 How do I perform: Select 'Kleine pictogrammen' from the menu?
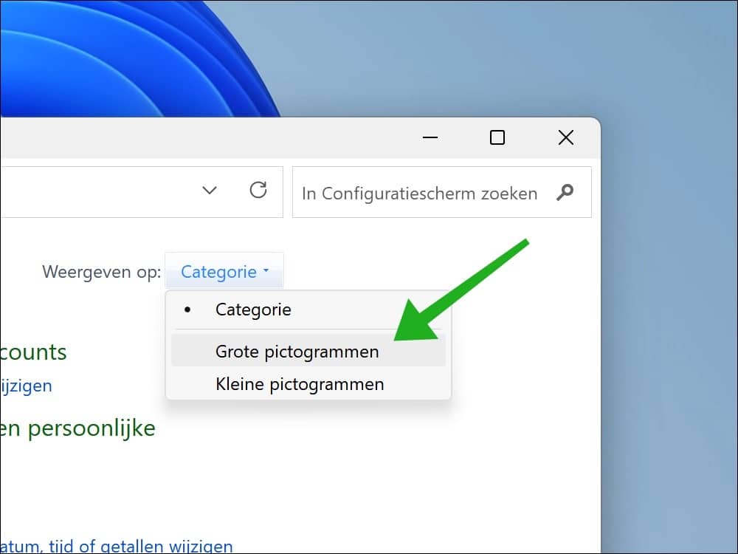299,384
